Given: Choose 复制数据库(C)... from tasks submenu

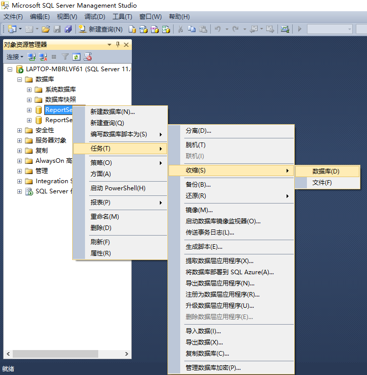Looking at the screenshot, I should pyautogui.click(x=231, y=354).
